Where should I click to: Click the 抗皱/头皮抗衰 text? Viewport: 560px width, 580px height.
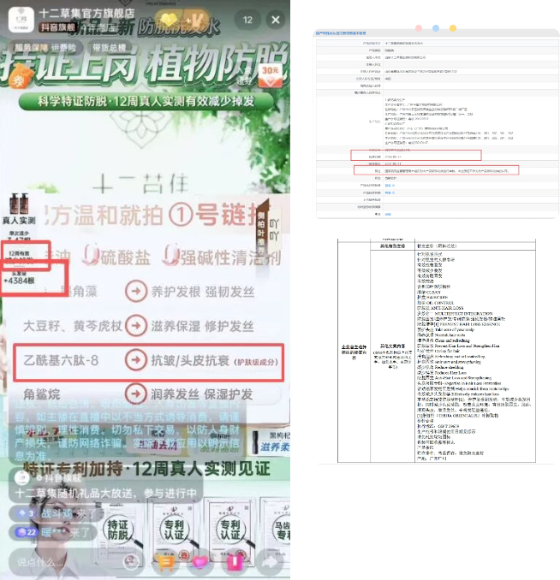190,360
